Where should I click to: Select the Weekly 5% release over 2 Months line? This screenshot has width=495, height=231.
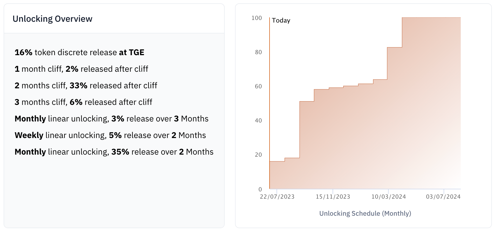tap(110, 135)
